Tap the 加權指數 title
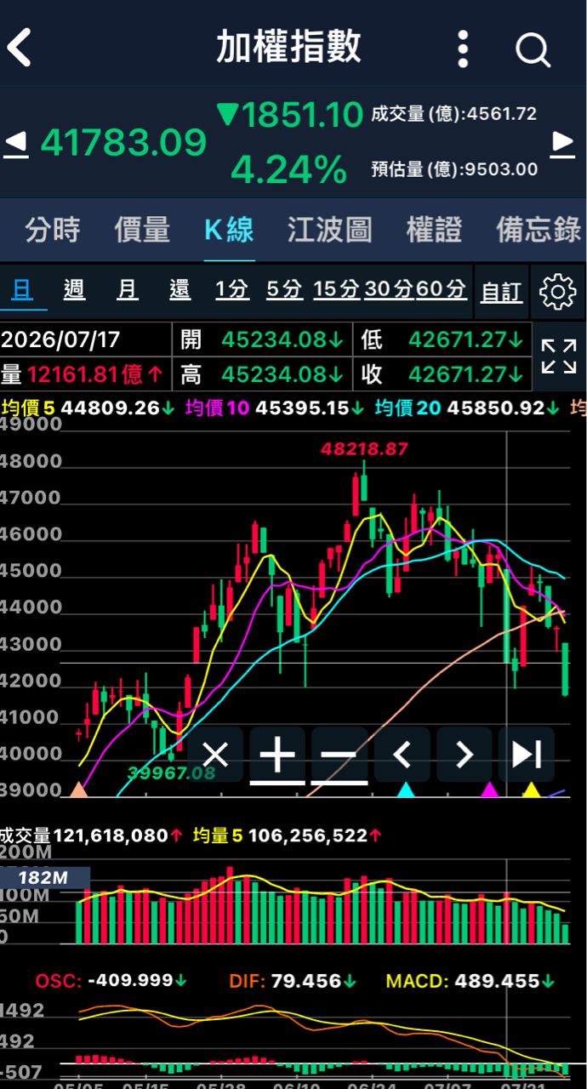Image resolution: width=587 pixels, height=1089 pixels. [289, 47]
